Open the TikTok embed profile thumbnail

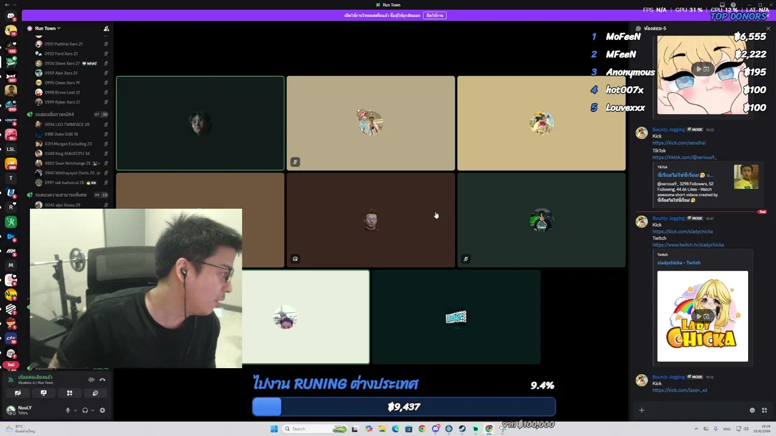click(x=746, y=177)
